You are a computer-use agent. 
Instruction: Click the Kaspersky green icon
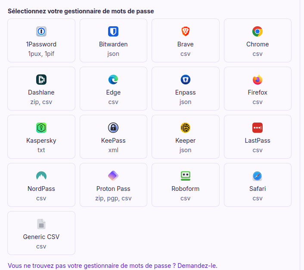tap(41, 128)
